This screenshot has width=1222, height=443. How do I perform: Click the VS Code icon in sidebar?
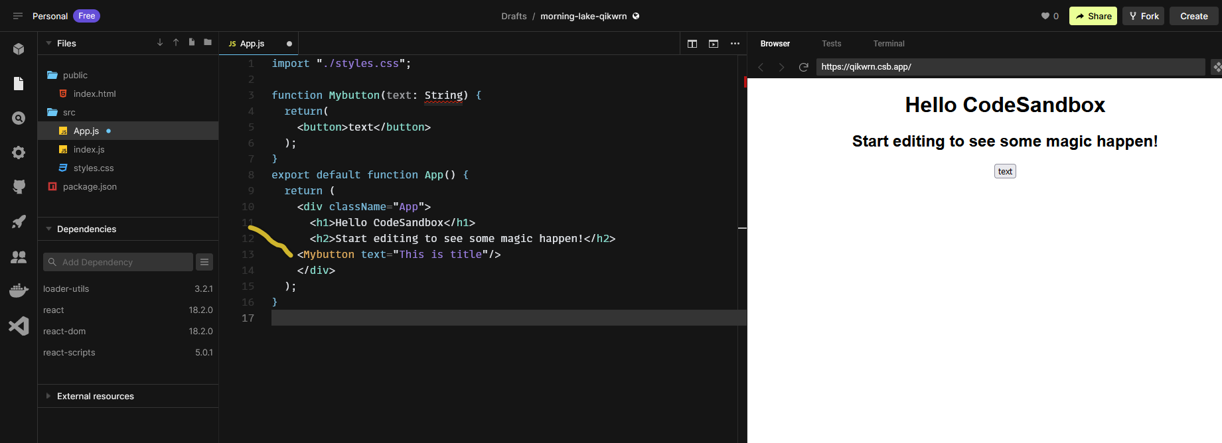pos(19,326)
